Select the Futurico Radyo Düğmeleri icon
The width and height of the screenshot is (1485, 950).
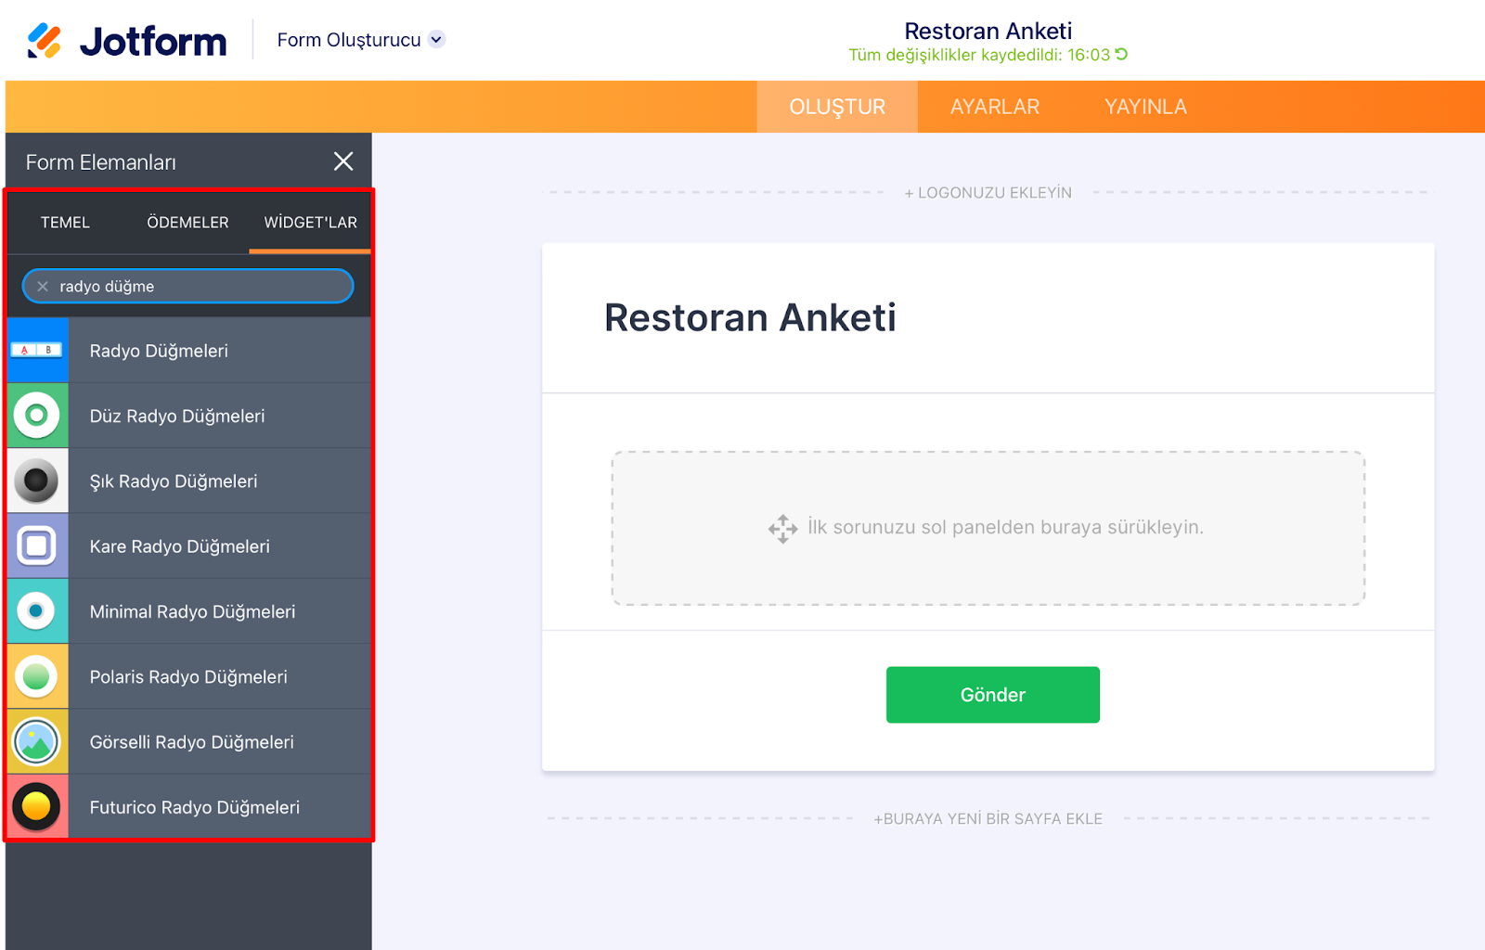pos(37,807)
